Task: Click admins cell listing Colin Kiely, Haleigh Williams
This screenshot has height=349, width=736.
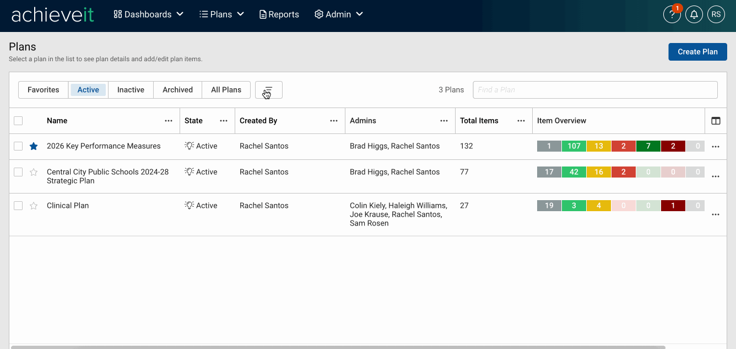Action: click(x=399, y=214)
